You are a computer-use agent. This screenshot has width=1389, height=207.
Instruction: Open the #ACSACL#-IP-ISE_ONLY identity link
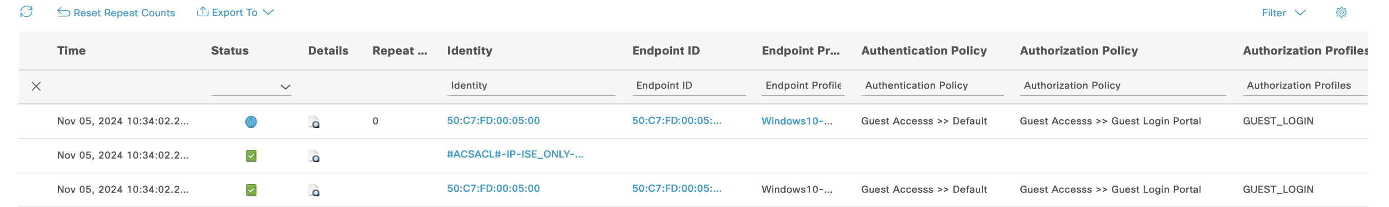515,154
